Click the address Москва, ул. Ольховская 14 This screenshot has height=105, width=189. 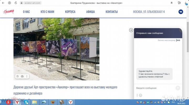tap(149, 12)
